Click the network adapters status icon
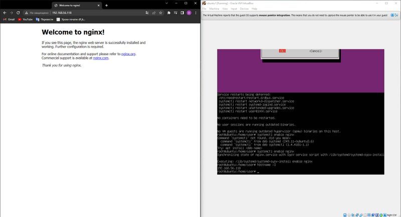401x217 pixels. [357, 215]
